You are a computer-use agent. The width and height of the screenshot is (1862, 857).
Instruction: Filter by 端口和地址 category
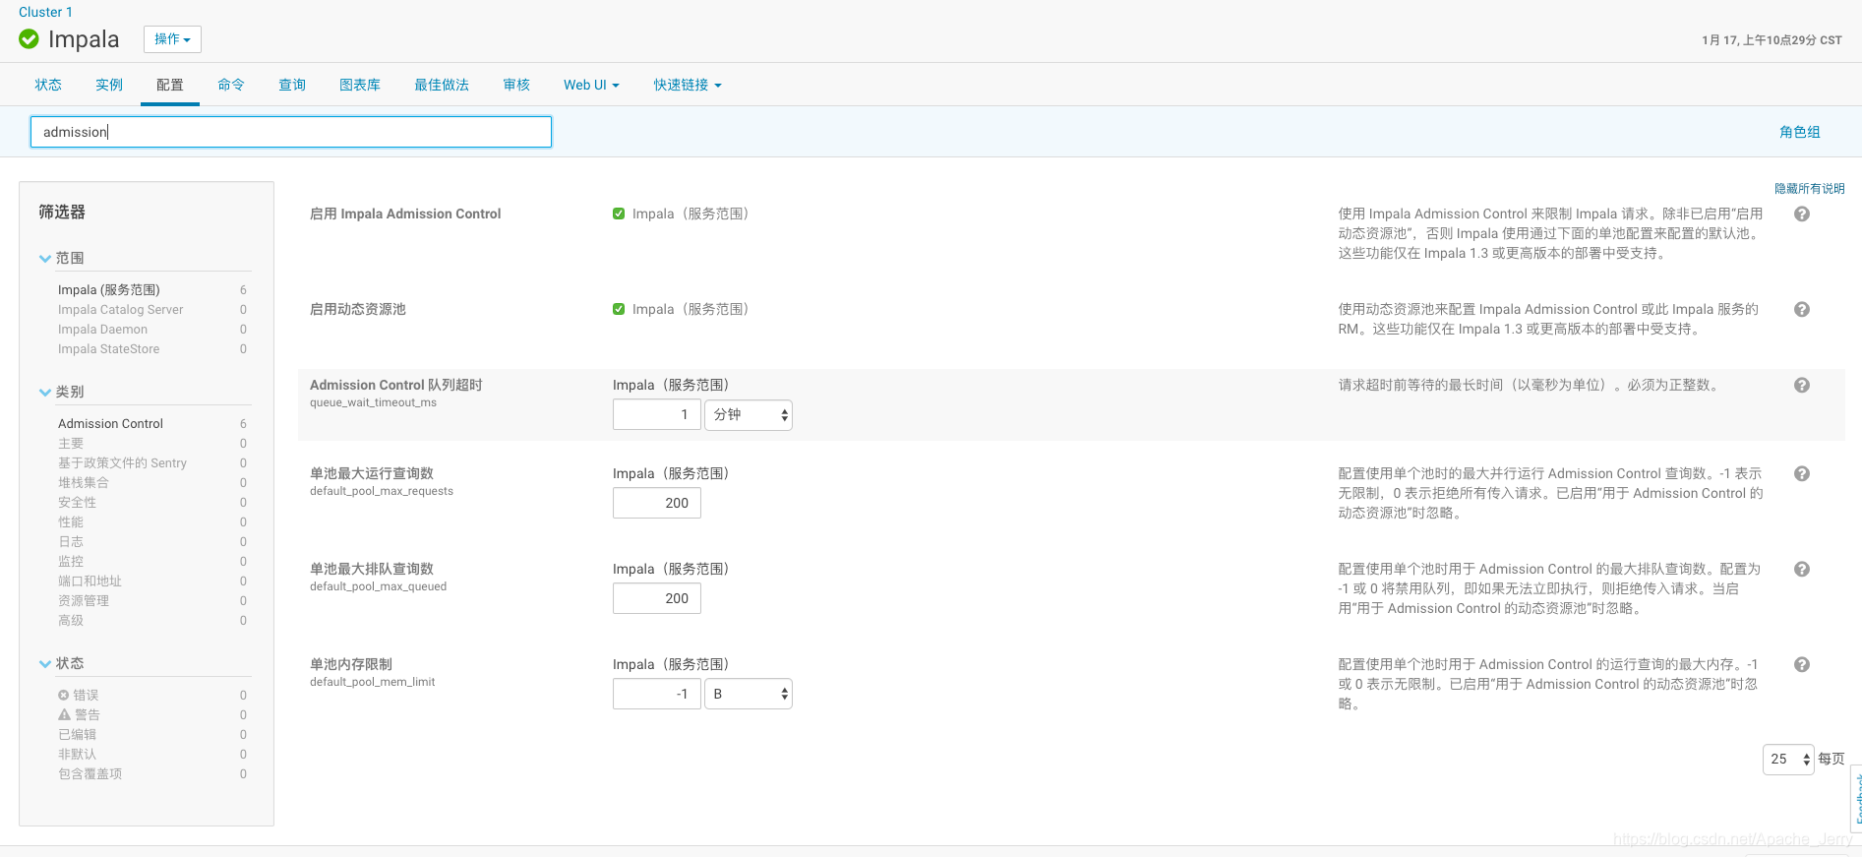click(x=90, y=581)
